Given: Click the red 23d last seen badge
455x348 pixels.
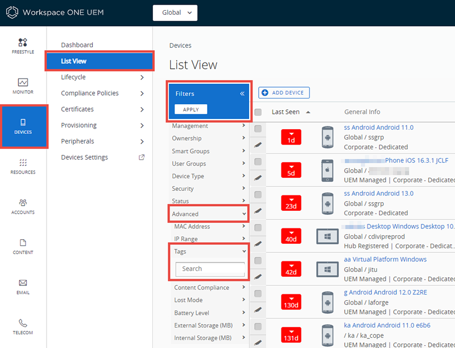Looking at the screenshot, I should point(291,203).
